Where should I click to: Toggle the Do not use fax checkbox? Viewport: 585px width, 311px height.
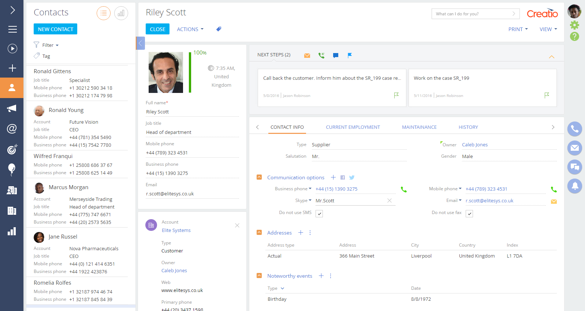click(469, 214)
